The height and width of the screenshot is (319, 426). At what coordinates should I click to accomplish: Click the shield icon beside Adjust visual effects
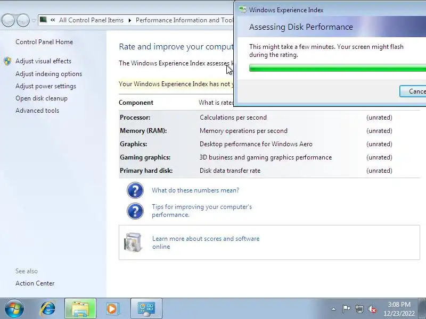click(x=7, y=61)
